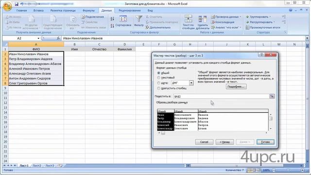
Task: Click Подключения in ribbon
Action: pos(92,17)
